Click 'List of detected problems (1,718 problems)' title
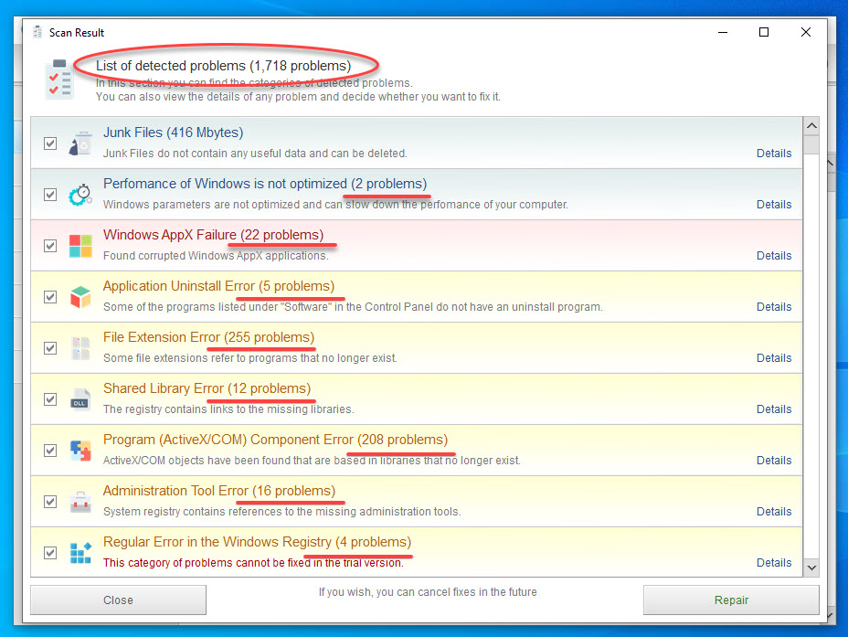848x637 pixels. click(223, 66)
